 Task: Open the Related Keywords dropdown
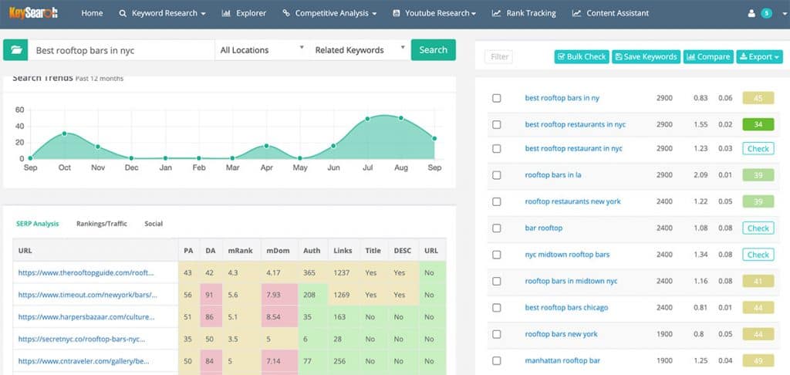pos(360,50)
